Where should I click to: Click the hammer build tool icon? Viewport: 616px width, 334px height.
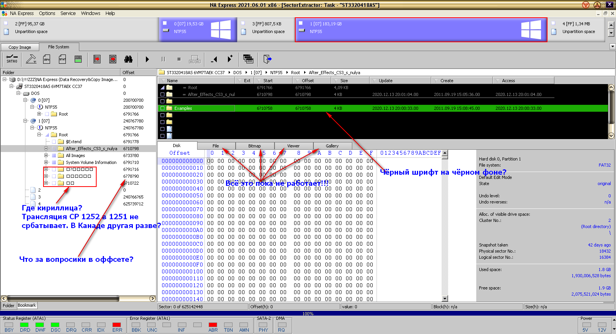(x=31, y=59)
